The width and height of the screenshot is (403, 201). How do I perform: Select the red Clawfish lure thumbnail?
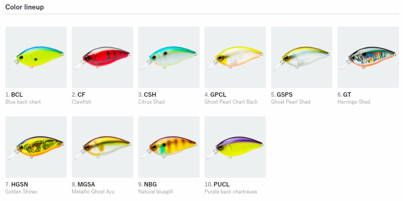coord(102,57)
